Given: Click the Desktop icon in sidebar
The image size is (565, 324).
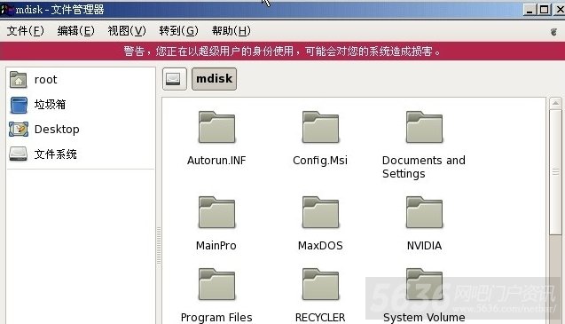Looking at the screenshot, I should (19, 130).
